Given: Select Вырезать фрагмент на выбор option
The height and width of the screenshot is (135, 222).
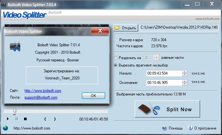Looking at the screenshot, I should 116,65.
